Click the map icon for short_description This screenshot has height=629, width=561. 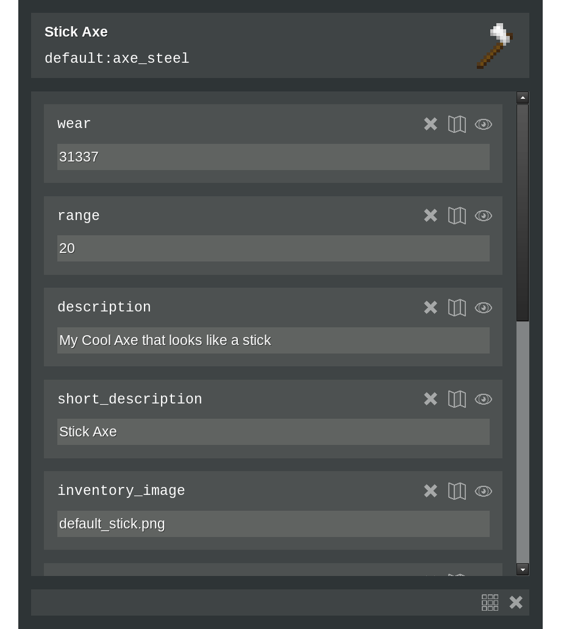457,399
